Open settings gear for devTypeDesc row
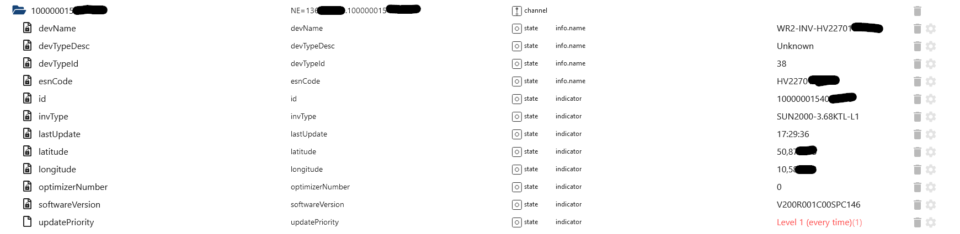Image resolution: width=960 pixels, height=234 pixels. click(931, 46)
